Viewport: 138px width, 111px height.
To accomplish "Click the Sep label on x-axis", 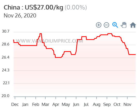I will coord(107,105).
